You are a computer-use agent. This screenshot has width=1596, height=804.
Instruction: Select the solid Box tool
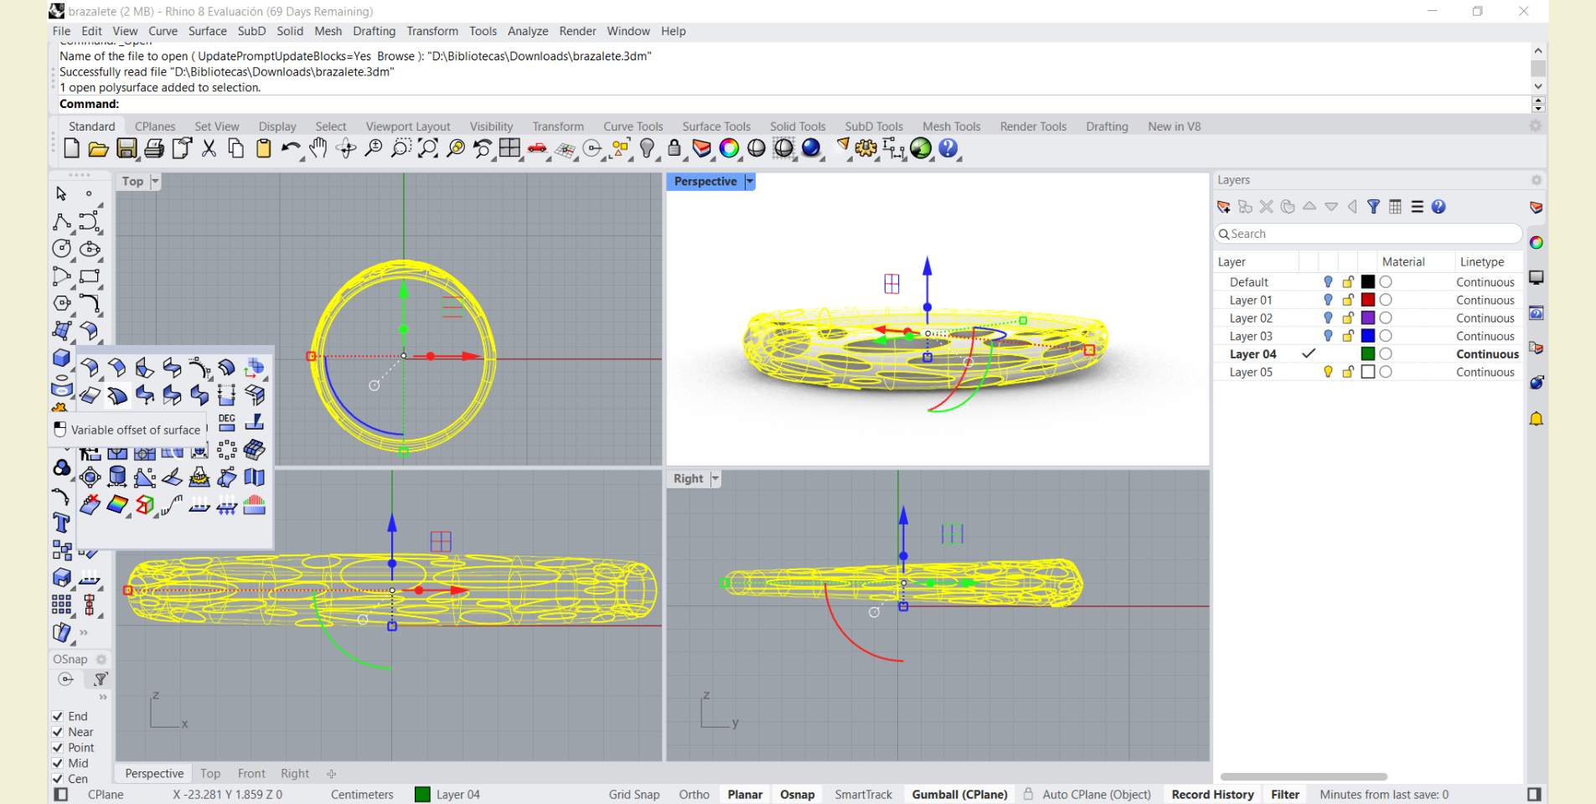62,358
